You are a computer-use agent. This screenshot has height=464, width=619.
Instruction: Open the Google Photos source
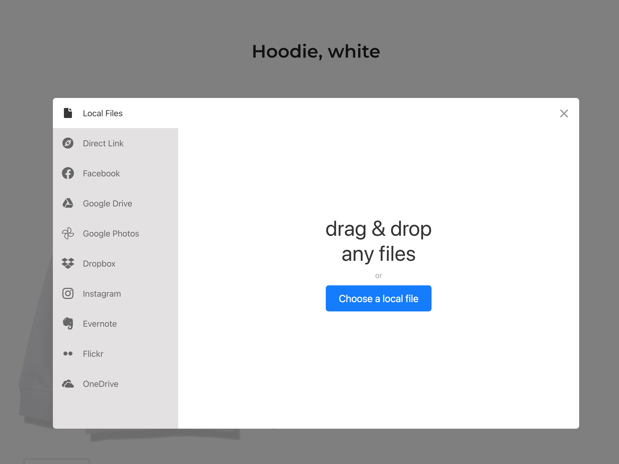[x=111, y=234]
